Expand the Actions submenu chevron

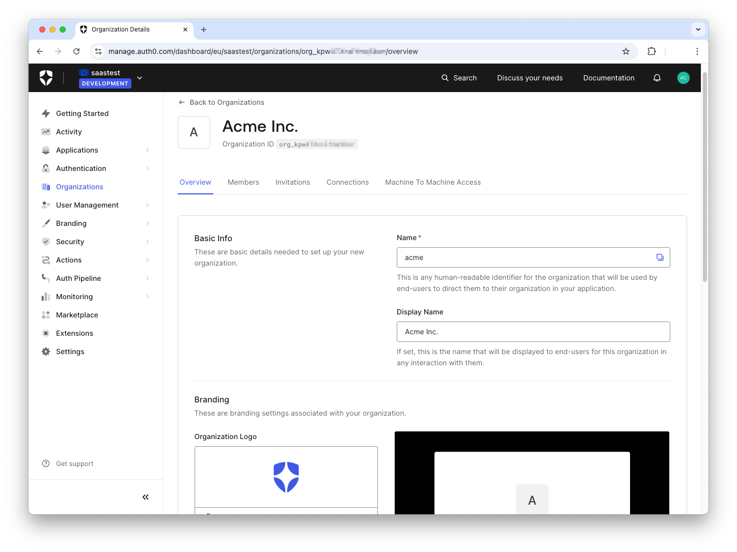tap(148, 260)
